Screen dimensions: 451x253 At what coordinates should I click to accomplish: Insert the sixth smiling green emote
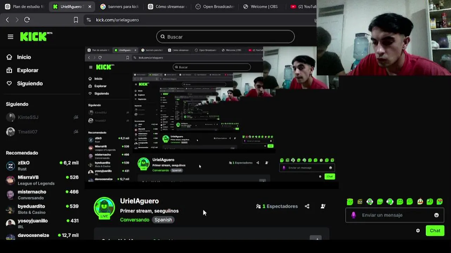click(400, 202)
